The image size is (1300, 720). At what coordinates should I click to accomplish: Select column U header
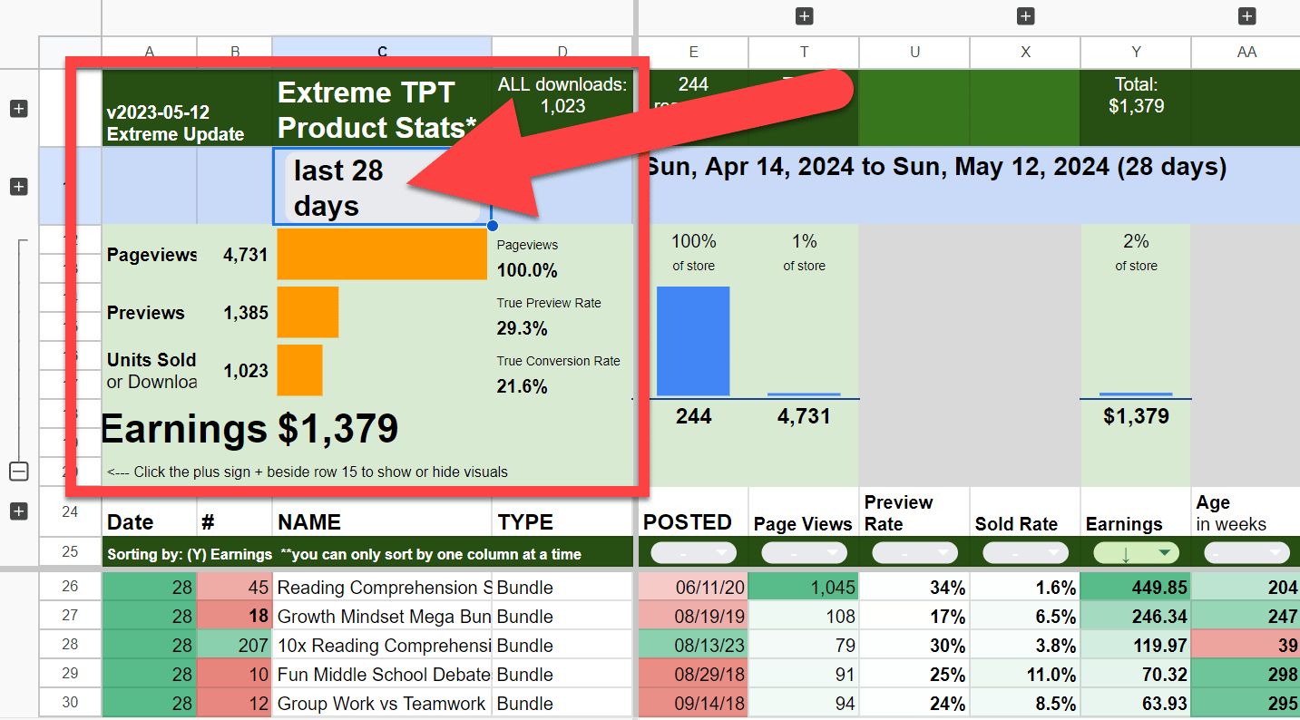[914, 53]
